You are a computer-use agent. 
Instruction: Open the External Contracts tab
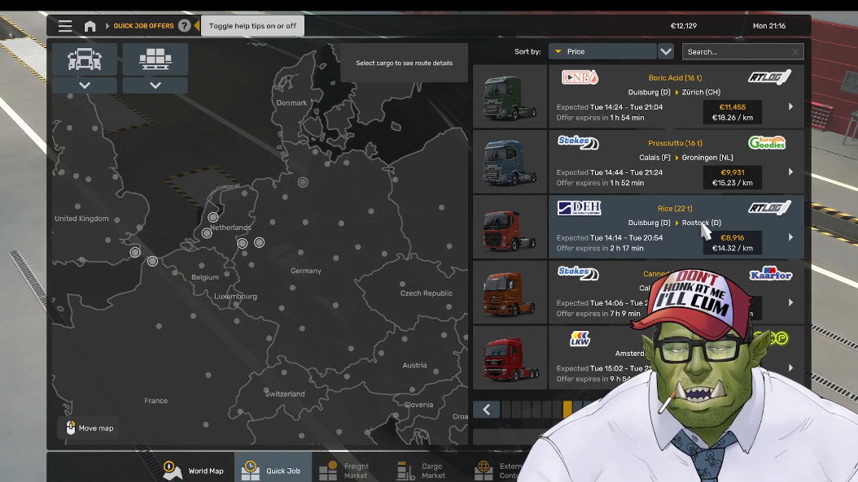(x=499, y=470)
